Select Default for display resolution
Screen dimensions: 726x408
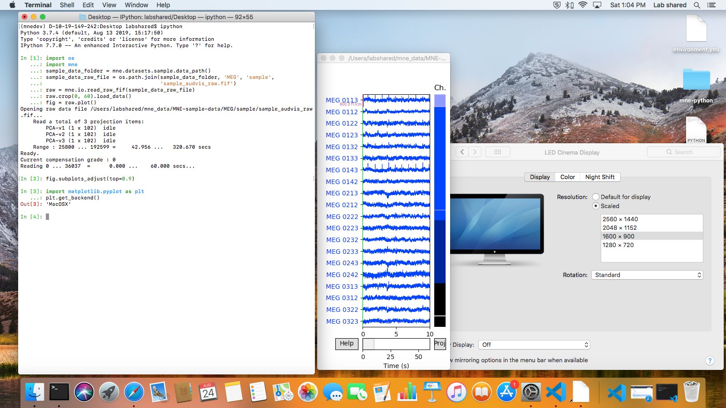596,197
